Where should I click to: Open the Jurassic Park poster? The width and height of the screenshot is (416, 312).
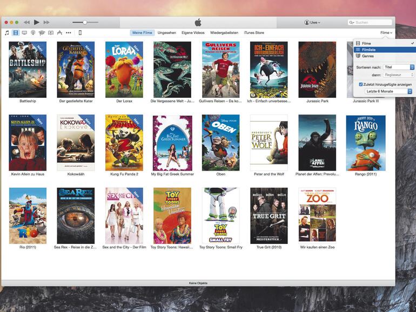coord(317,70)
